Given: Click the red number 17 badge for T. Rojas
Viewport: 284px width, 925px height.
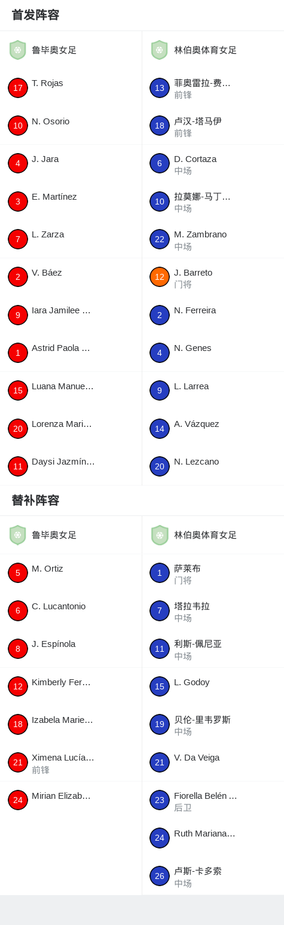Looking at the screenshot, I should tap(18, 88).
